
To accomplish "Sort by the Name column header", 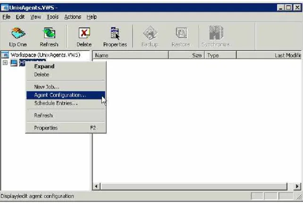I will [131, 56].
